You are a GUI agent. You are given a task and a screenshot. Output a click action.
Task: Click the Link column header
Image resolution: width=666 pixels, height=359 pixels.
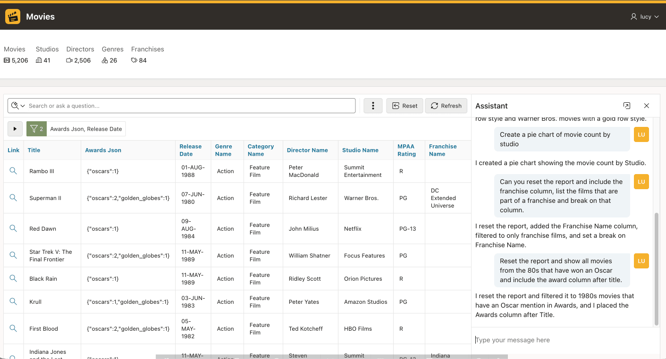14,150
